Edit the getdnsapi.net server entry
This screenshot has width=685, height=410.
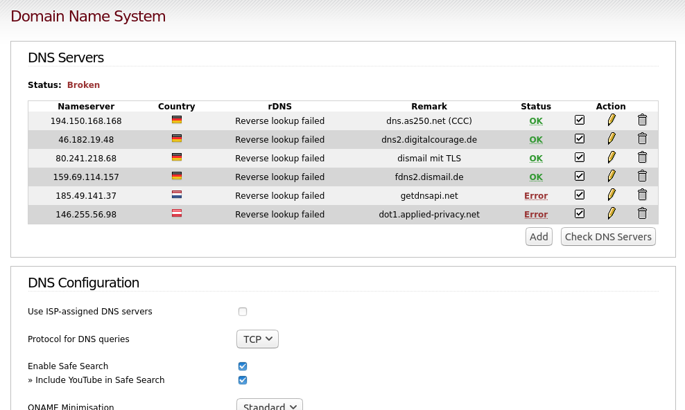coord(612,195)
